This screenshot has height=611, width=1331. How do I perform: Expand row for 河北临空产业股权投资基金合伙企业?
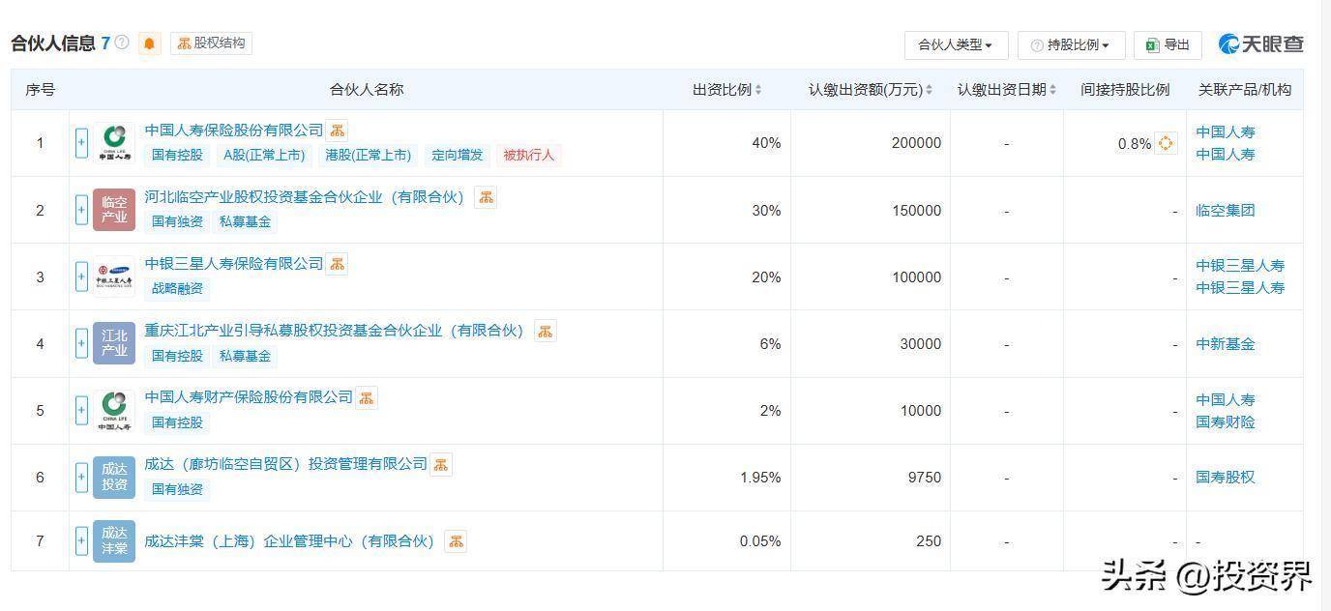[81, 210]
